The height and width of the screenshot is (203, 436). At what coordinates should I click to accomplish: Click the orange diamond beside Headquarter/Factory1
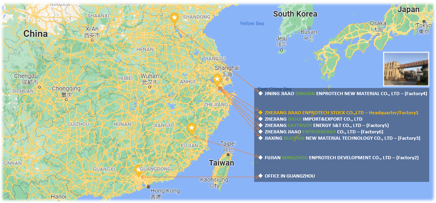tap(260, 113)
